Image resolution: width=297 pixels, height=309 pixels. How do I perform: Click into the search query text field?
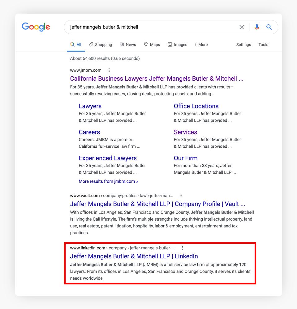[148, 27]
